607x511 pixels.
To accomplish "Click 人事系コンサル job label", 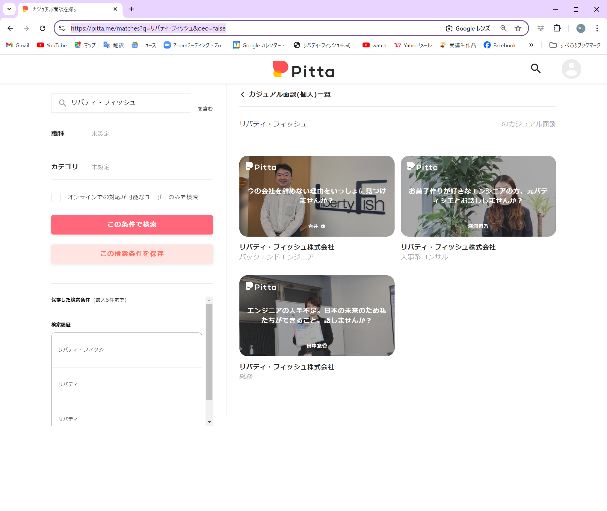I will [x=424, y=257].
